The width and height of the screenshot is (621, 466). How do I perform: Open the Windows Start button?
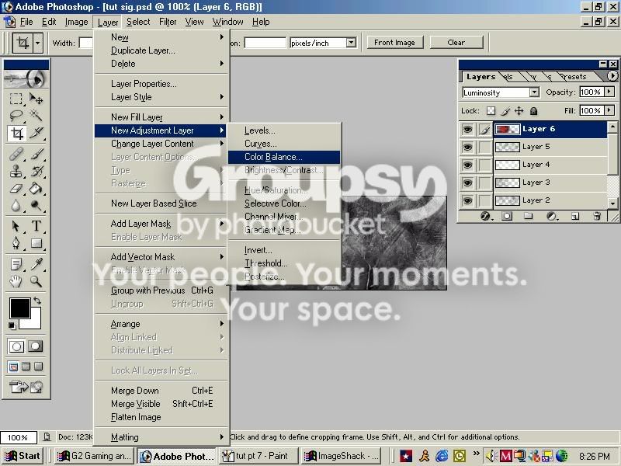click(x=23, y=456)
